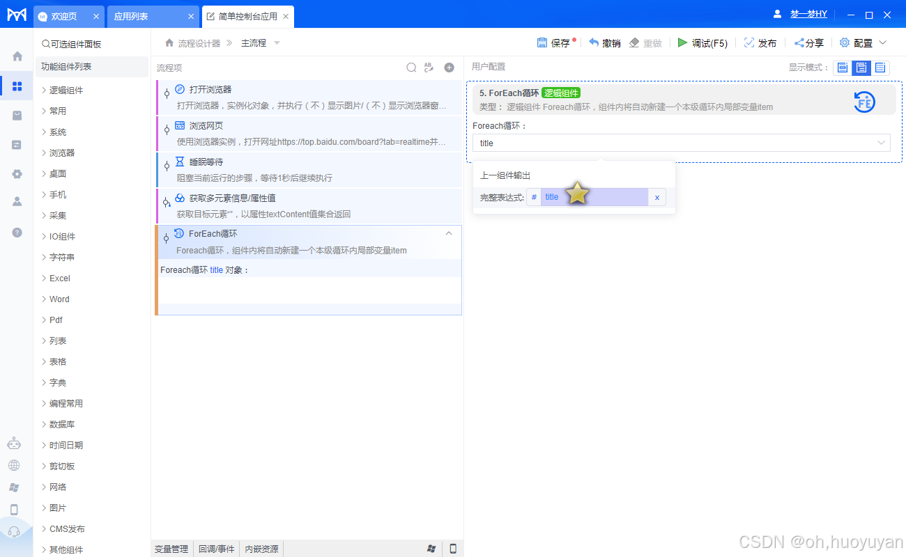906x557 pixels.
Task: Click 上一组件输出 text in popup
Action: tap(505, 175)
